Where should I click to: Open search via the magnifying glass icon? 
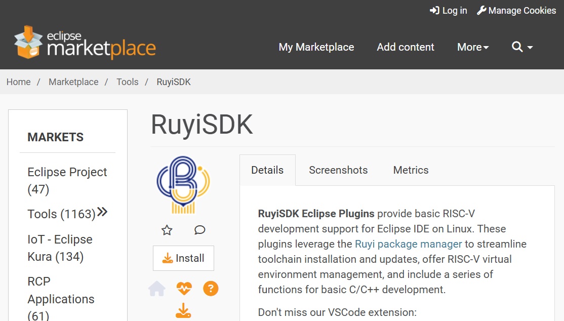click(x=518, y=47)
